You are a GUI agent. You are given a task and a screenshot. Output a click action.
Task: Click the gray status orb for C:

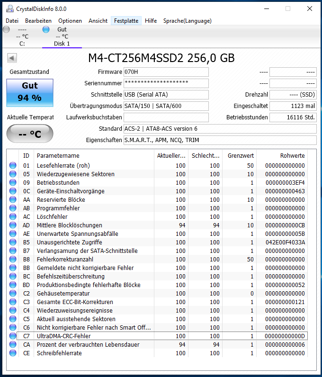pyautogui.click(x=6, y=29)
